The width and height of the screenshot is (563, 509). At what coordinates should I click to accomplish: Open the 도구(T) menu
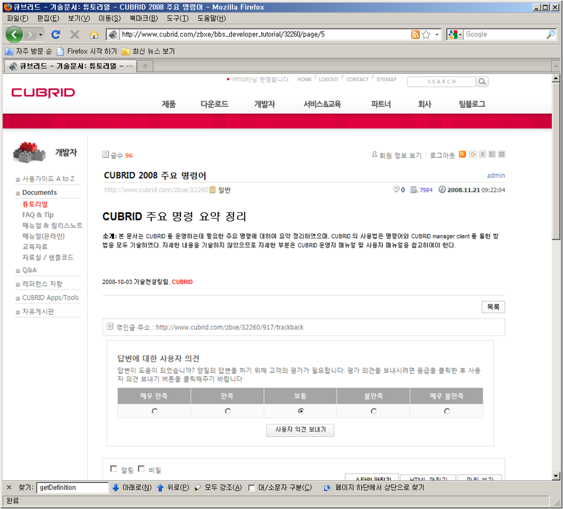[x=177, y=19]
